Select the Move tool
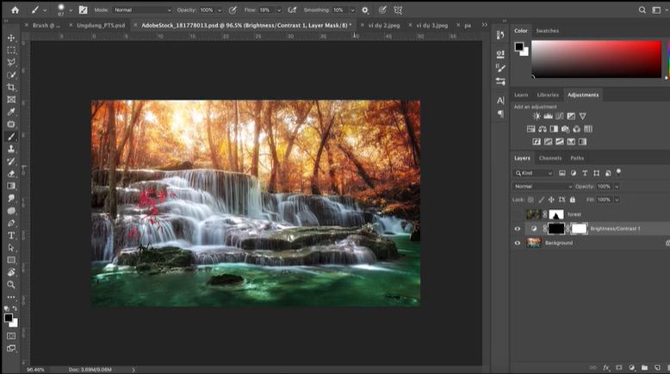This screenshot has width=670, height=374. (11, 38)
